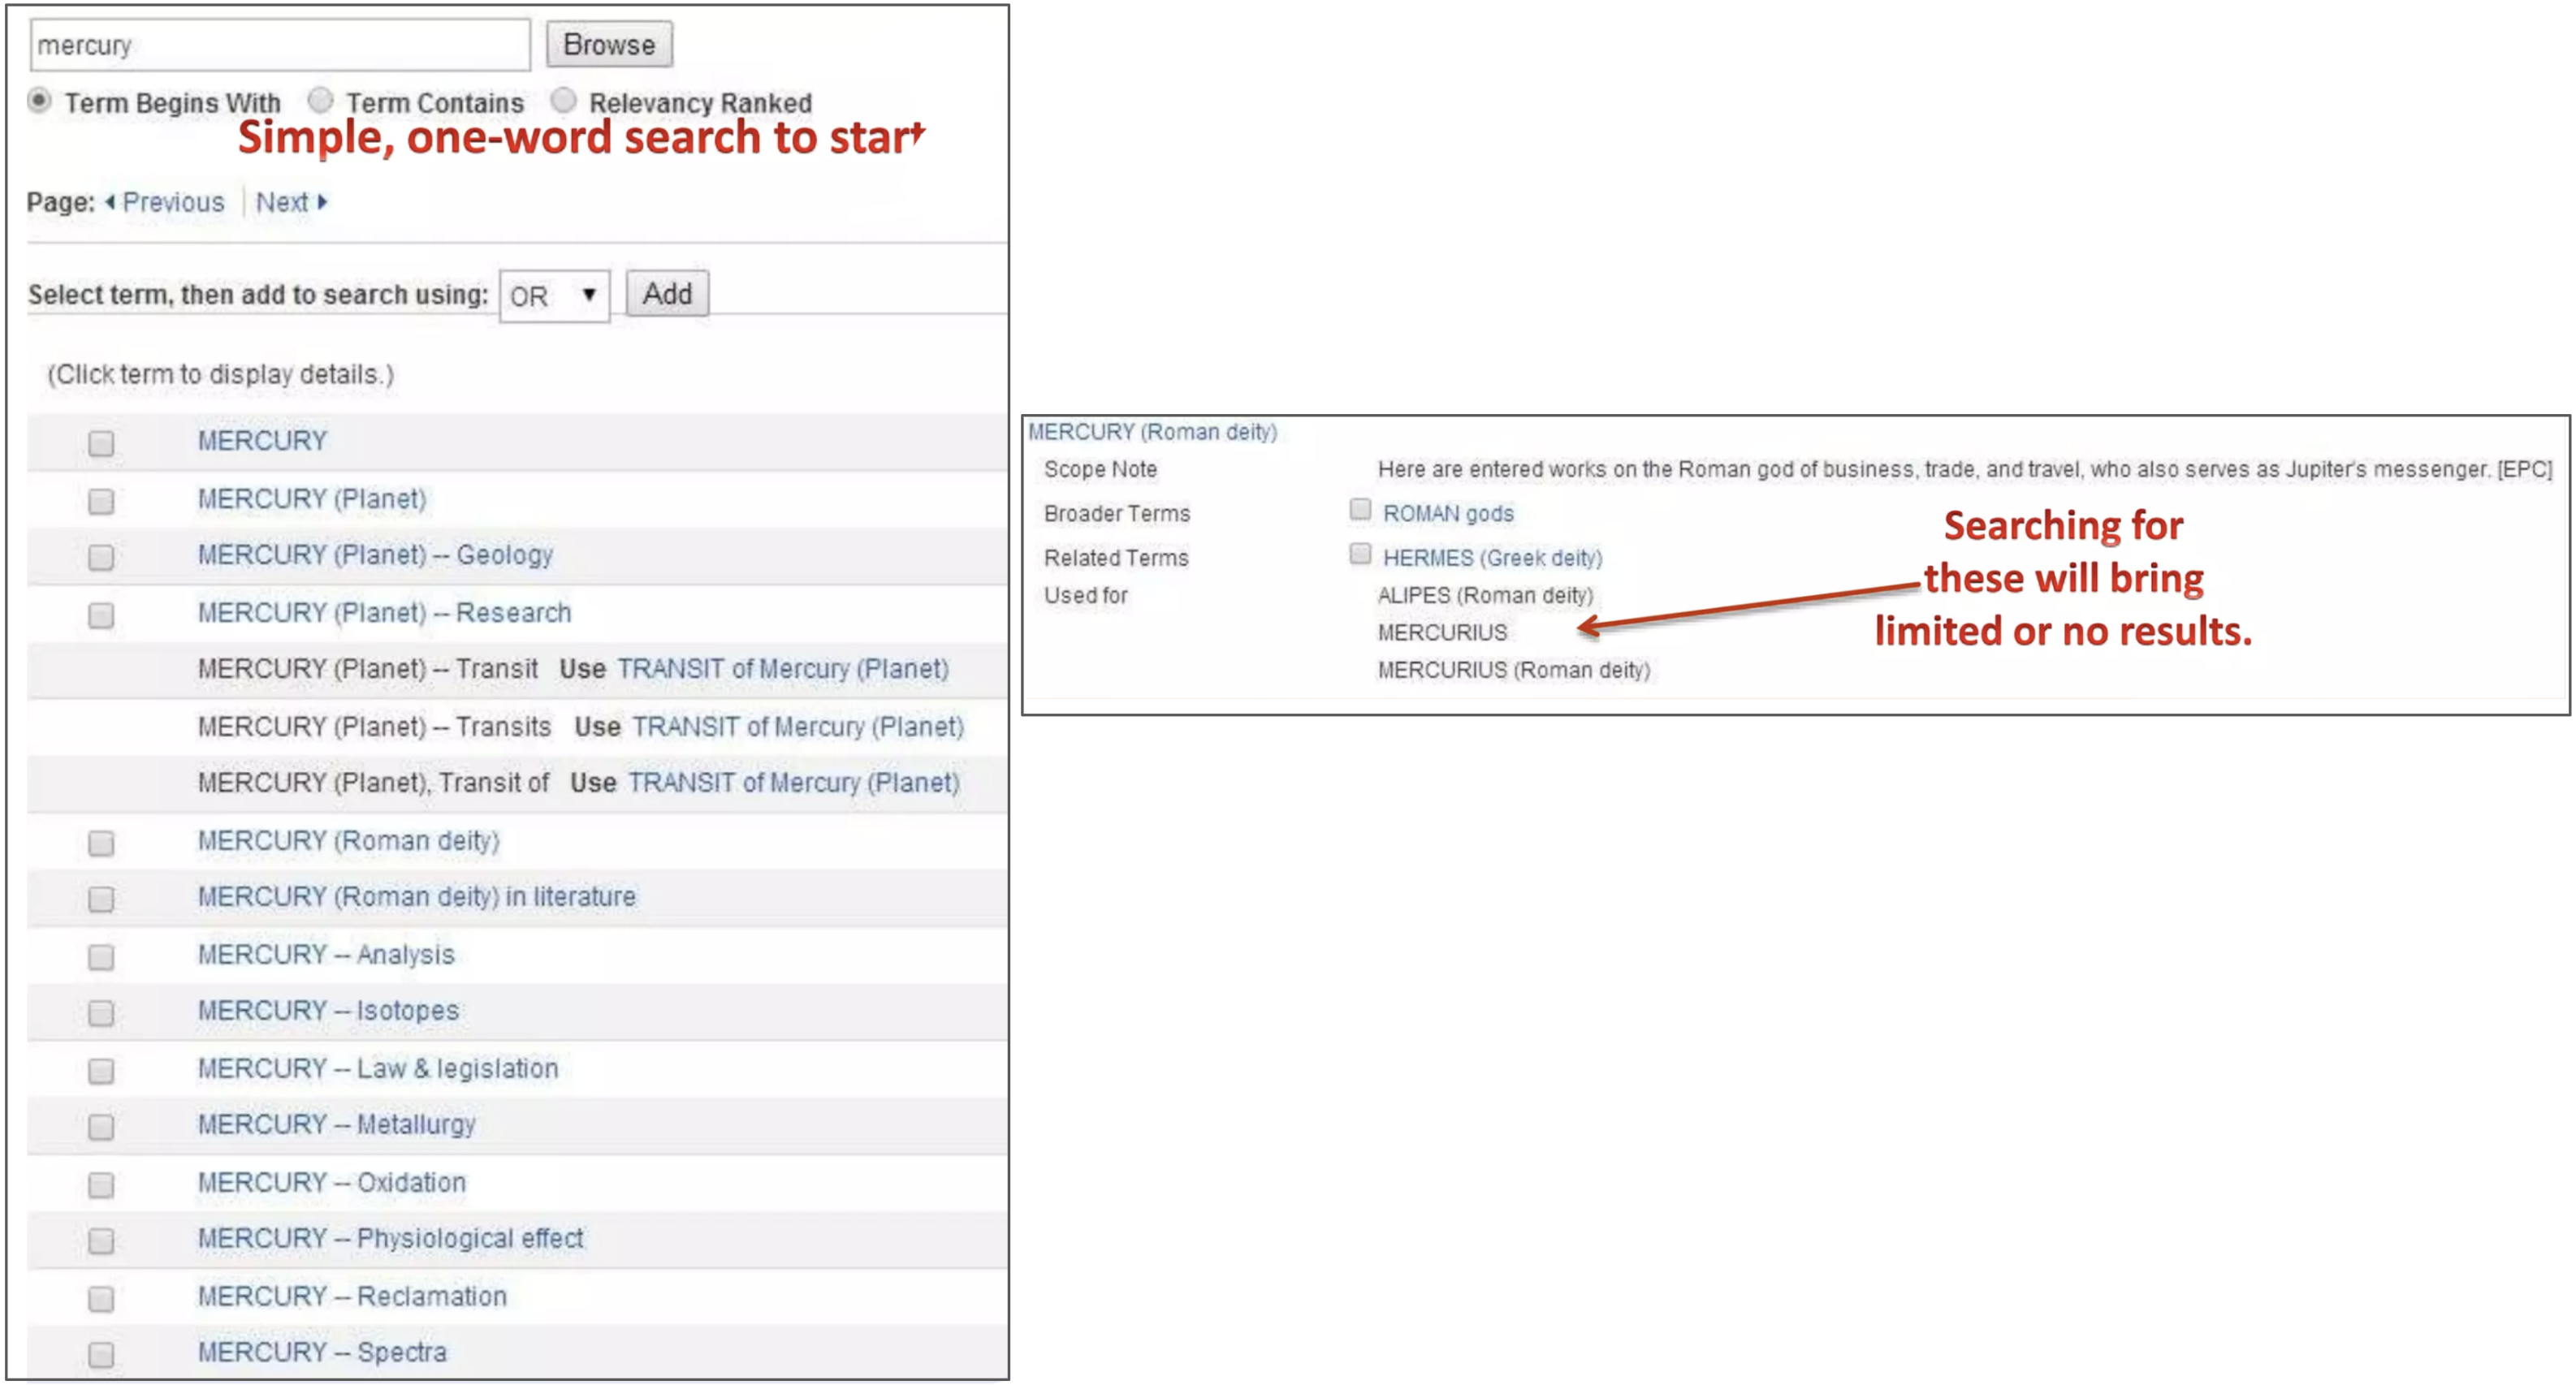
Task: Select Term Contains radio option
Action: [x=320, y=100]
